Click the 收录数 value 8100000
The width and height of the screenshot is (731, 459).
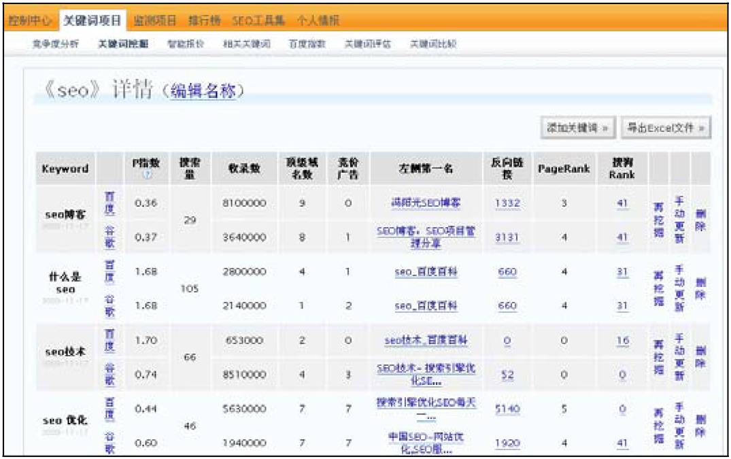click(244, 203)
